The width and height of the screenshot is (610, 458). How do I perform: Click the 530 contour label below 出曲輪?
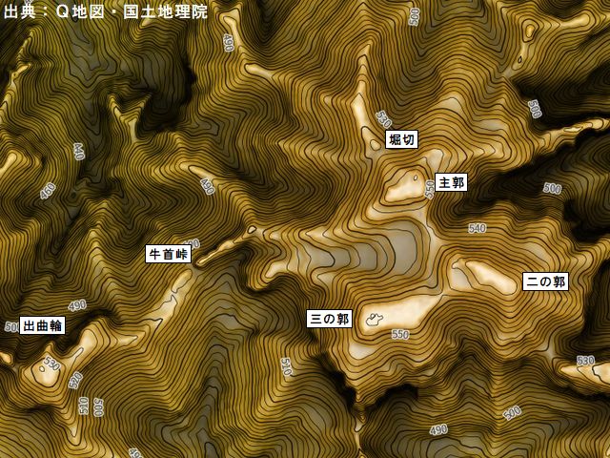pyautogui.click(x=51, y=365)
